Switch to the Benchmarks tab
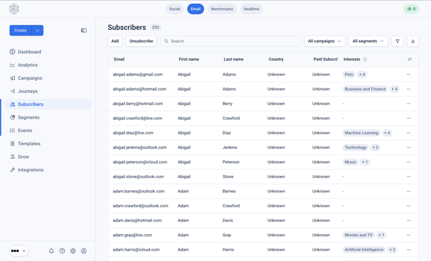This screenshot has height=261, width=431. point(222,9)
